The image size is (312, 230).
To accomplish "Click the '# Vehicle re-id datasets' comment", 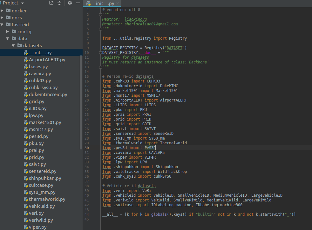I will 129,186.
